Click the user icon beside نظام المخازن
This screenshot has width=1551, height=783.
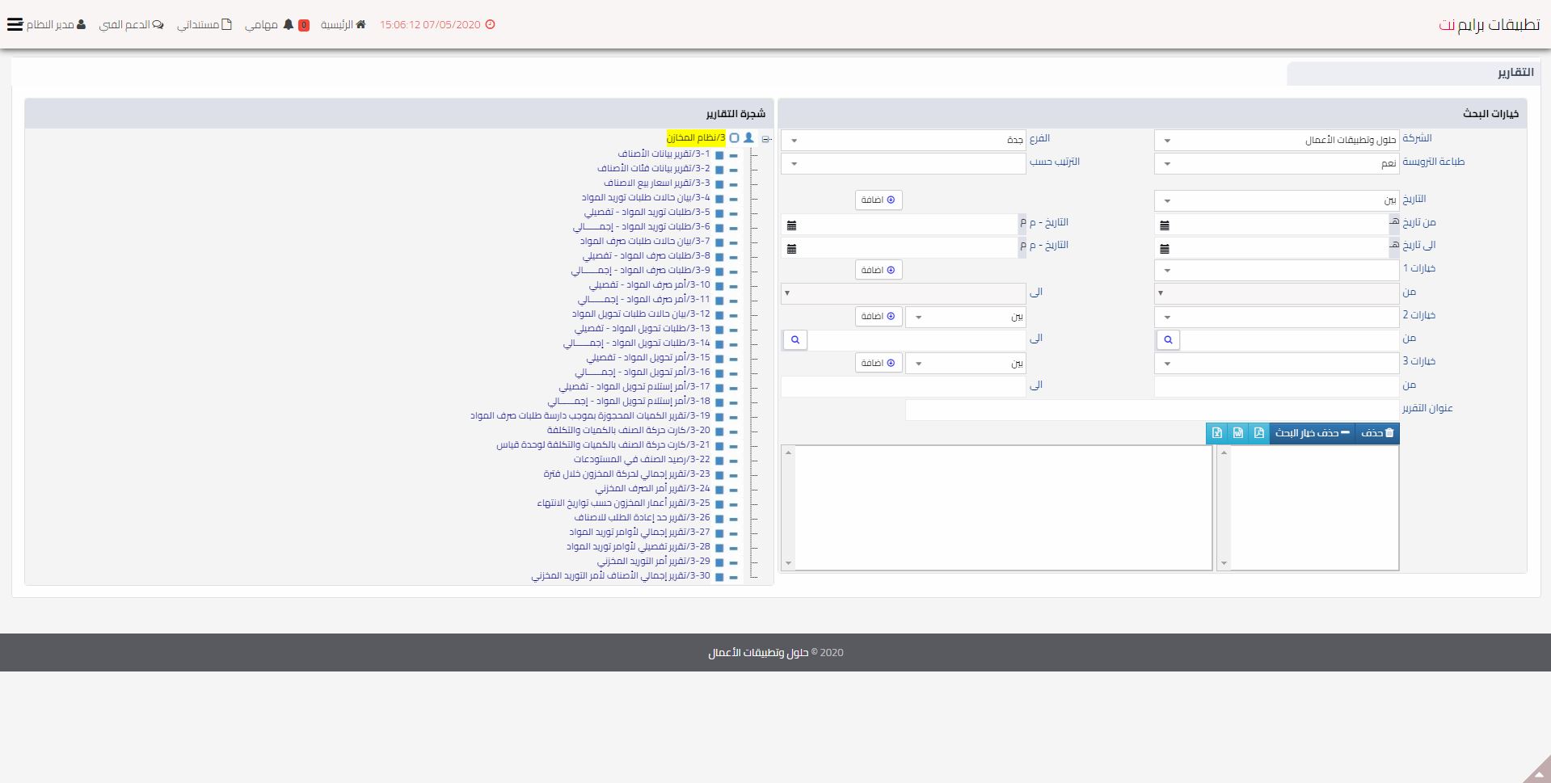748,138
